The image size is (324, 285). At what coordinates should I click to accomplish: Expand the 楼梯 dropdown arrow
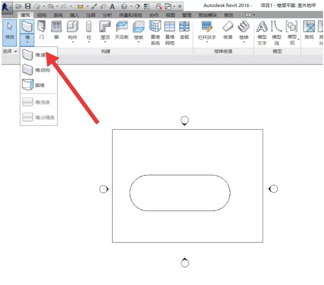click(x=244, y=42)
